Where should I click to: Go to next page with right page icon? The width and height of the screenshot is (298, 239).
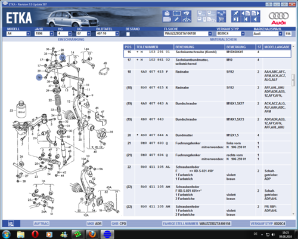255,13
